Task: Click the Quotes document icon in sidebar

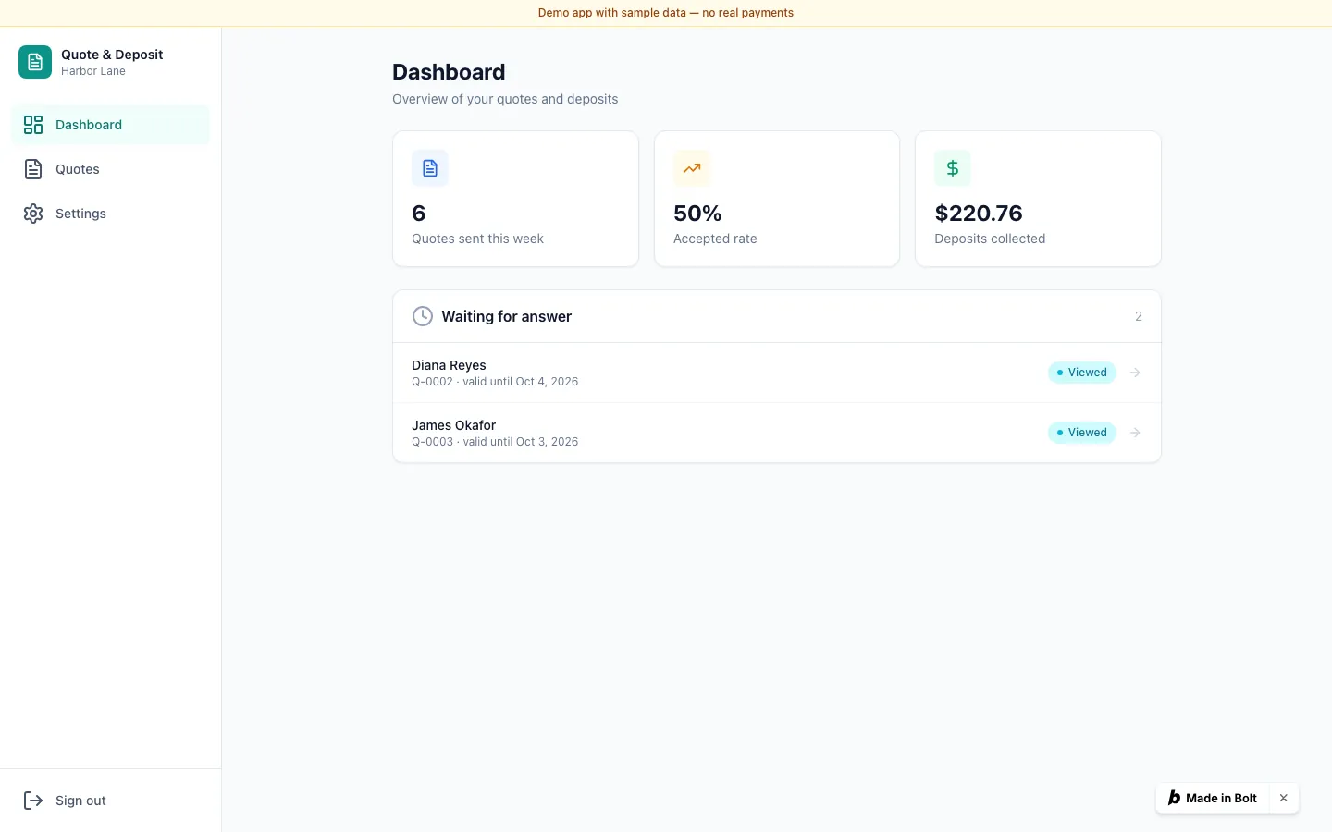Action: (x=33, y=169)
